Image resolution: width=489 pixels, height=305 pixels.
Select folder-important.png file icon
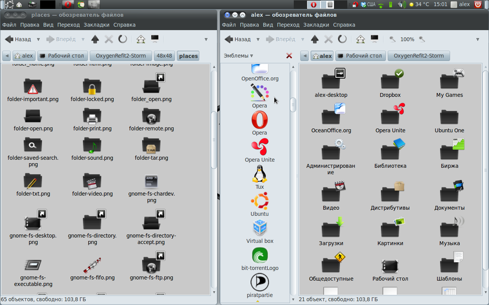(x=33, y=87)
